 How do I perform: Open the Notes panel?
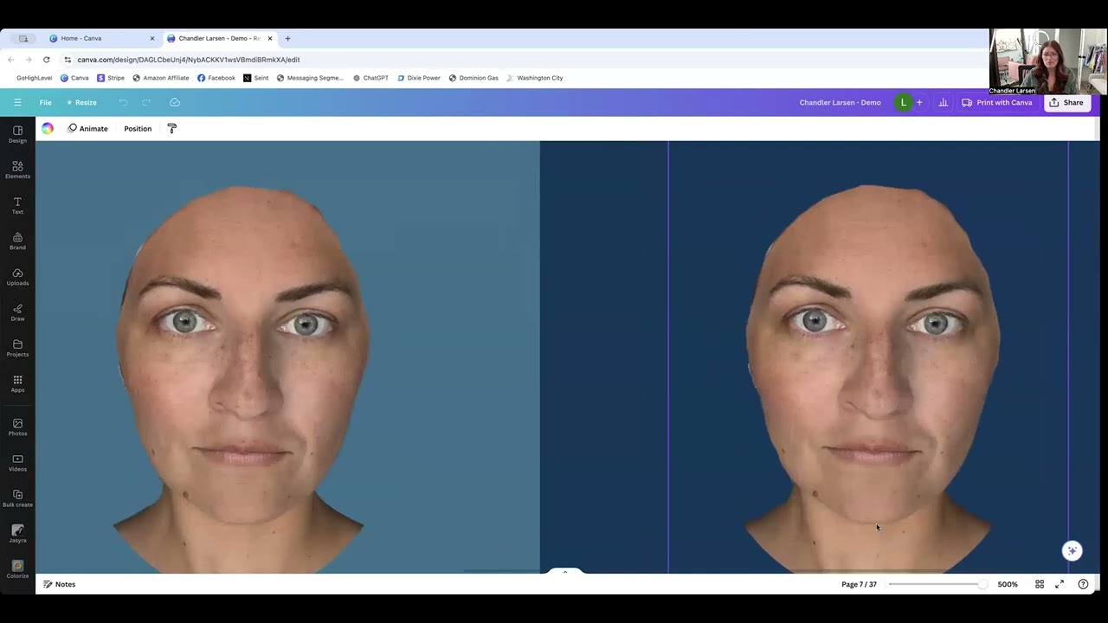59,584
